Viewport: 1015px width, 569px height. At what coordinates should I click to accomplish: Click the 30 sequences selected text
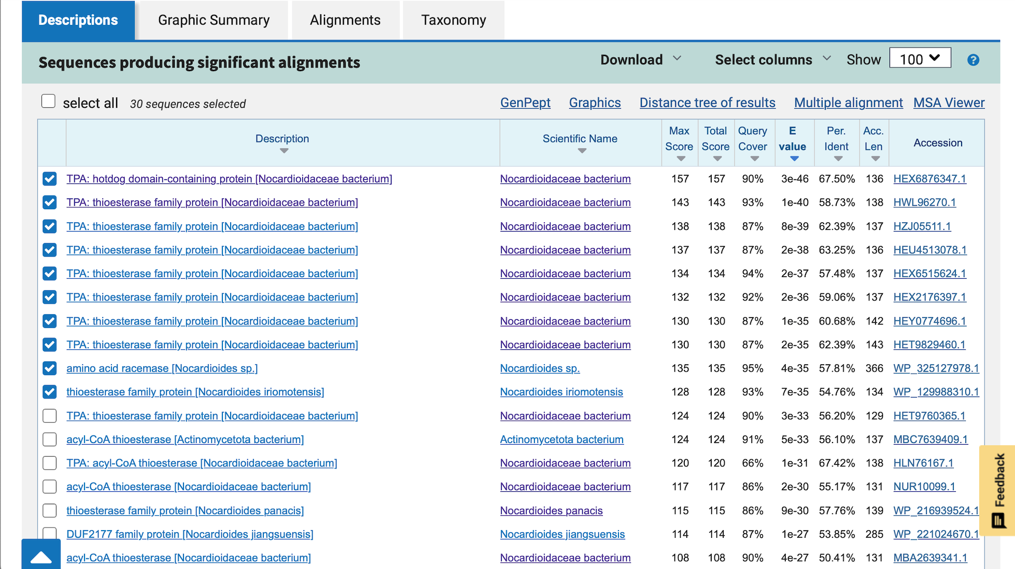[x=188, y=104]
